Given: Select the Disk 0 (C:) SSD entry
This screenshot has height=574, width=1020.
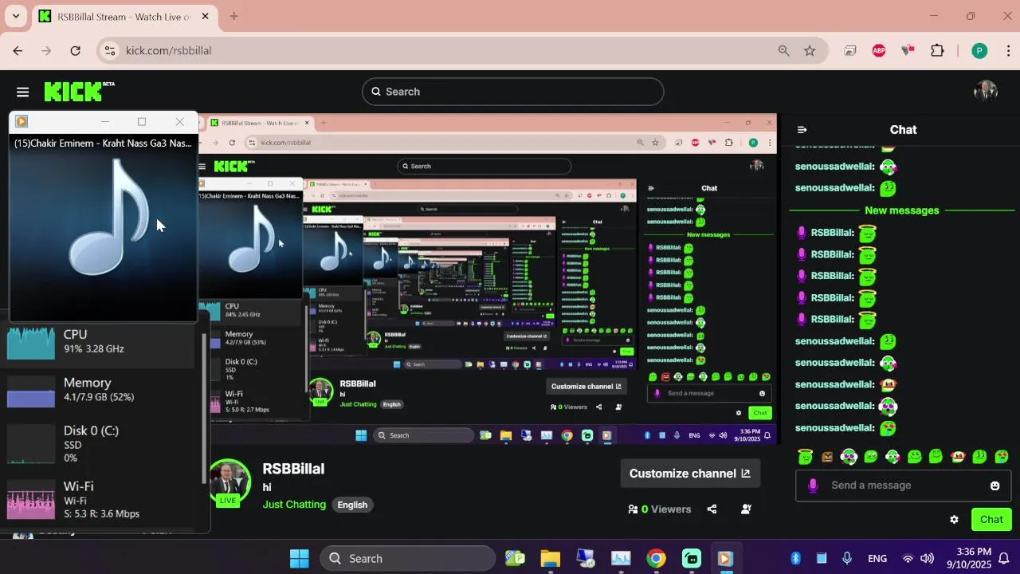Looking at the screenshot, I should point(100,443).
